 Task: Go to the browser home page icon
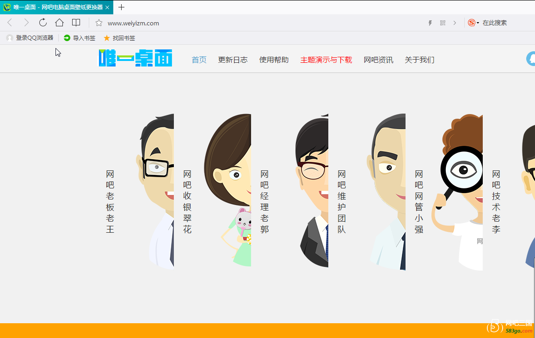59,23
